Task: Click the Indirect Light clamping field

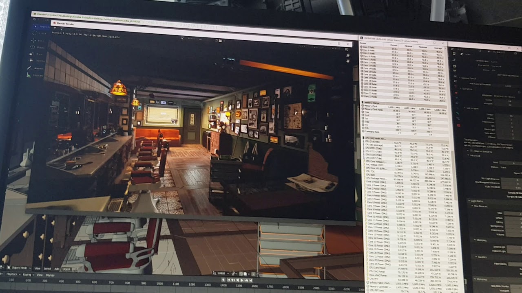Action: click(x=514, y=251)
